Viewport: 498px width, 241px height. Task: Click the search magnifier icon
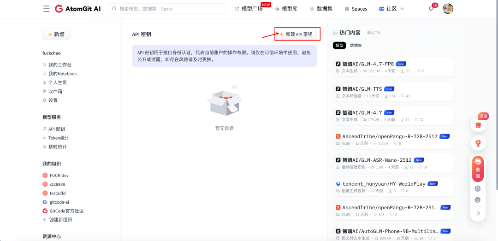tap(115, 9)
